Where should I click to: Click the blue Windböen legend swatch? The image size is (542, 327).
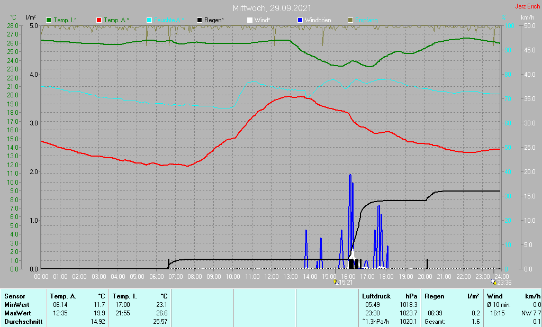[300, 20]
